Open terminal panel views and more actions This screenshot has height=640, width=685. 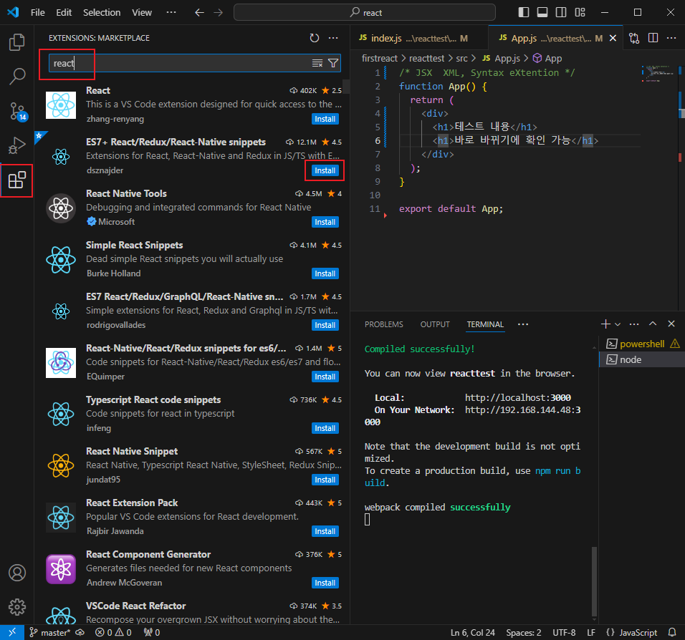tap(634, 324)
